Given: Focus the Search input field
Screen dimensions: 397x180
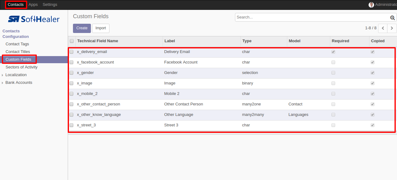Looking at the screenshot, I should (312, 17).
